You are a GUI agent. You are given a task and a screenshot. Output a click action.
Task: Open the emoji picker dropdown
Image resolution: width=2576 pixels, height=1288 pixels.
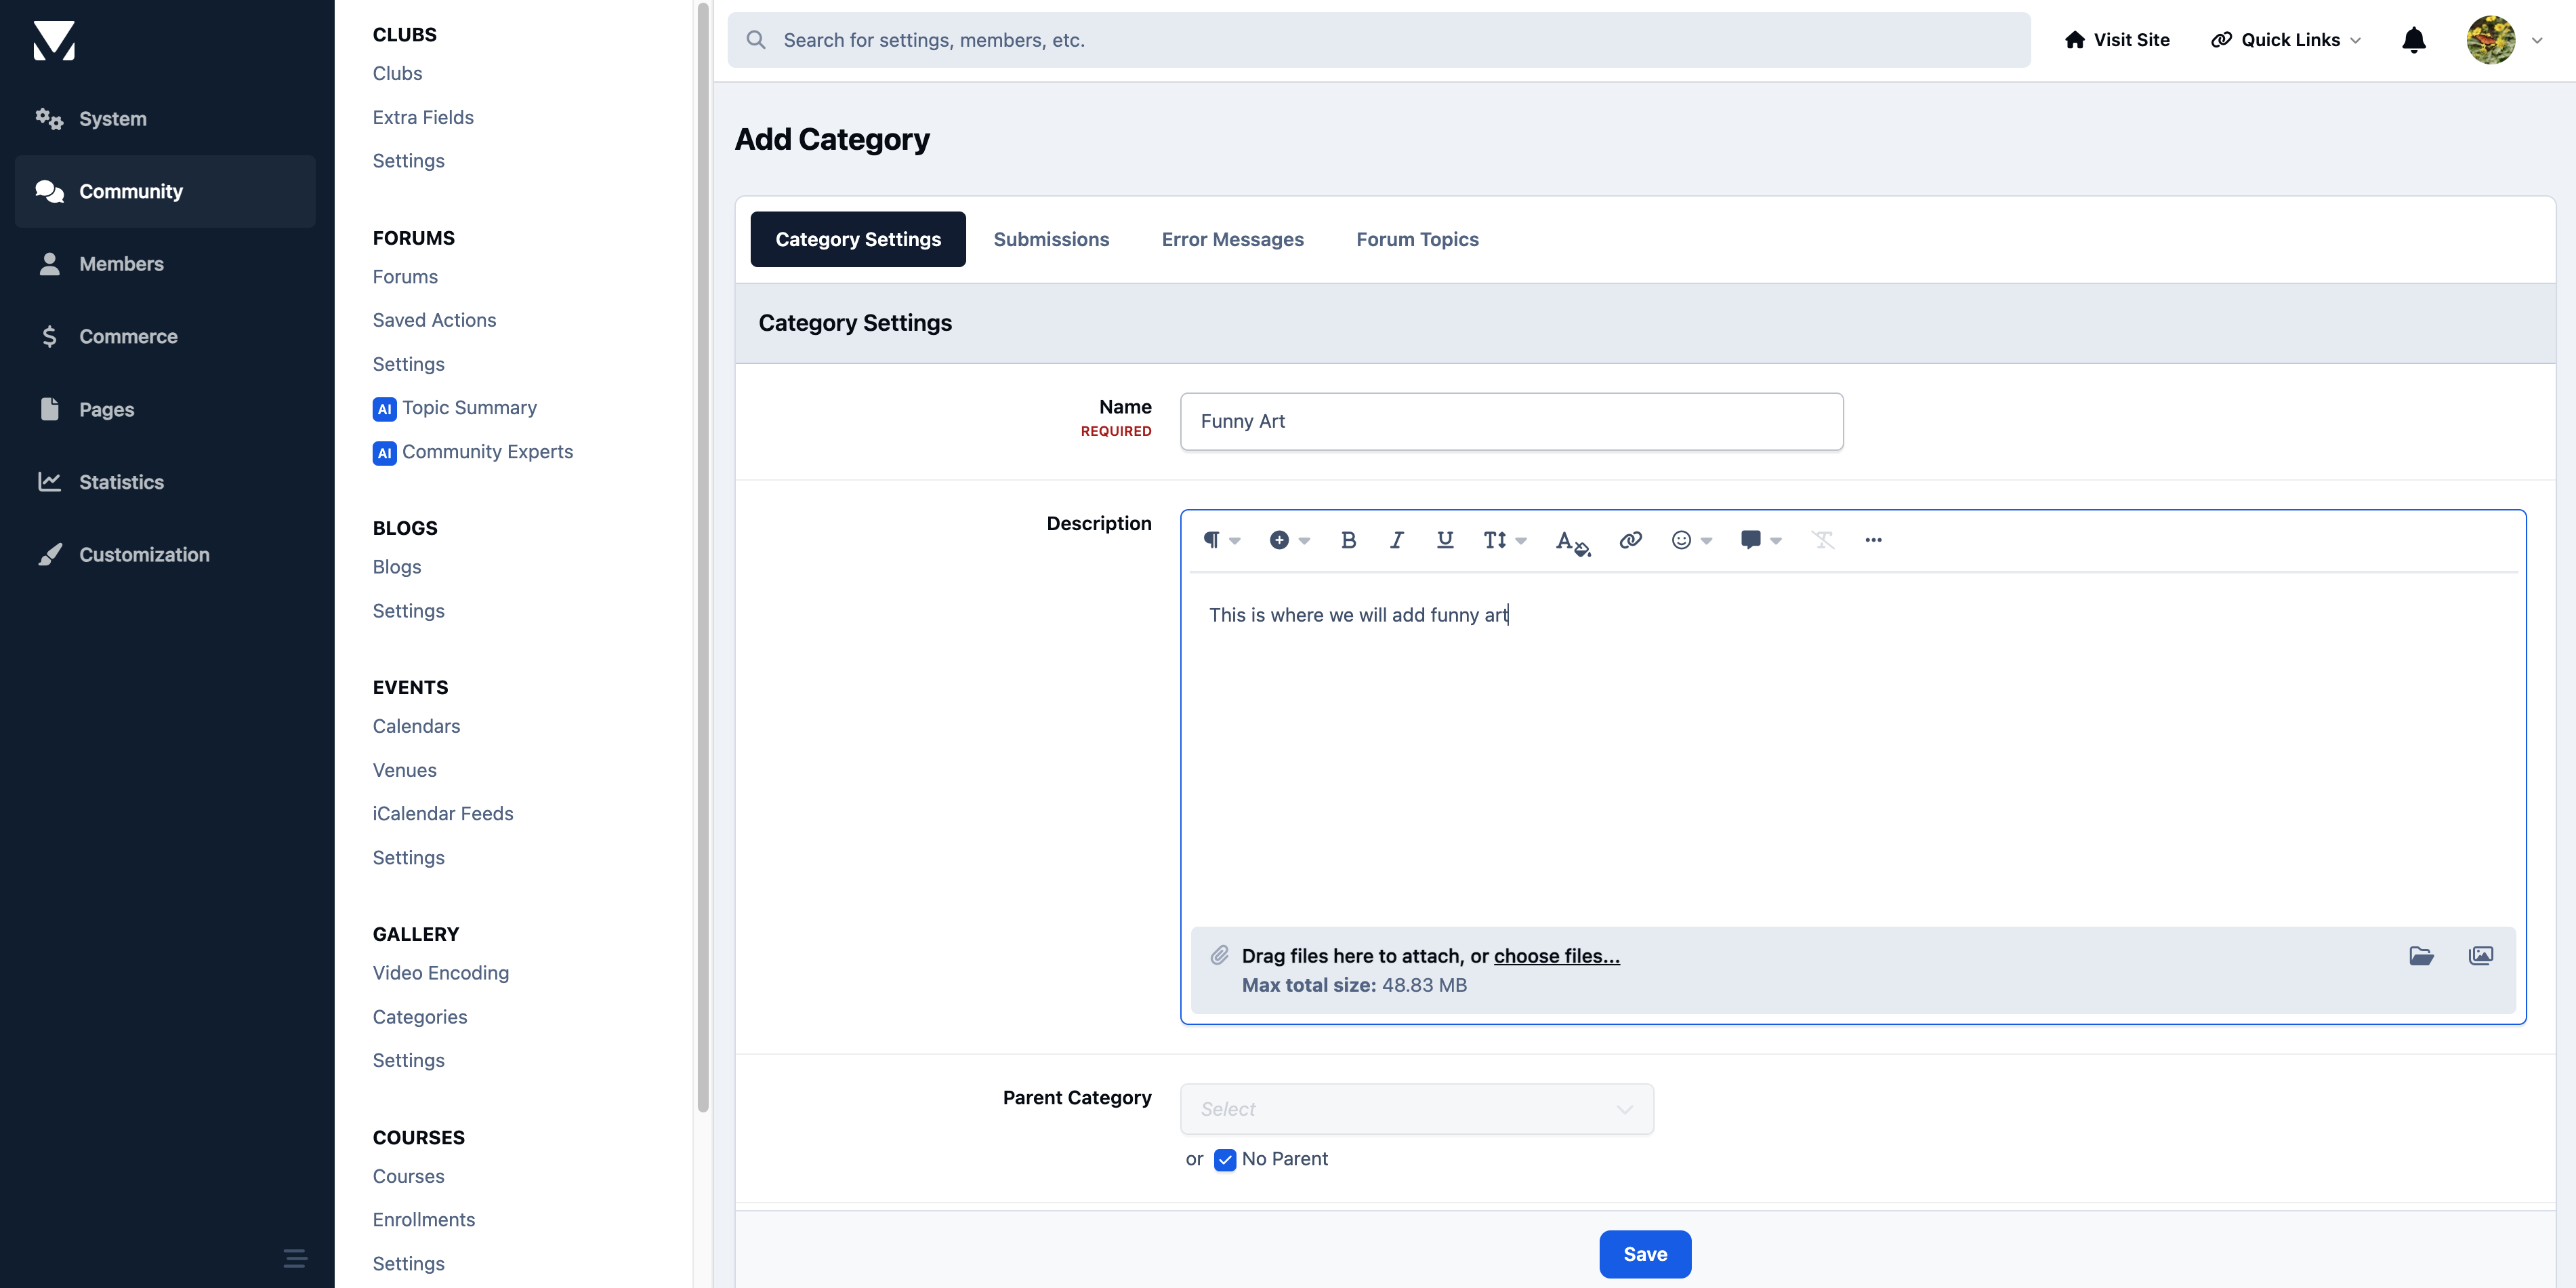[1691, 540]
